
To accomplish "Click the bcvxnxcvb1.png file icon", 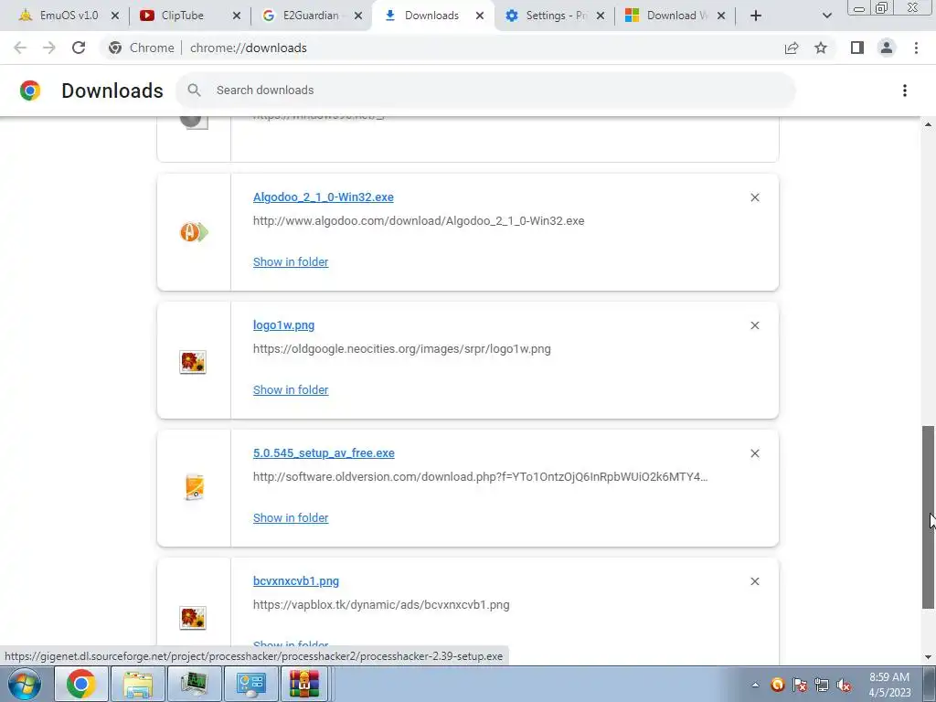I will click(193, 617).
